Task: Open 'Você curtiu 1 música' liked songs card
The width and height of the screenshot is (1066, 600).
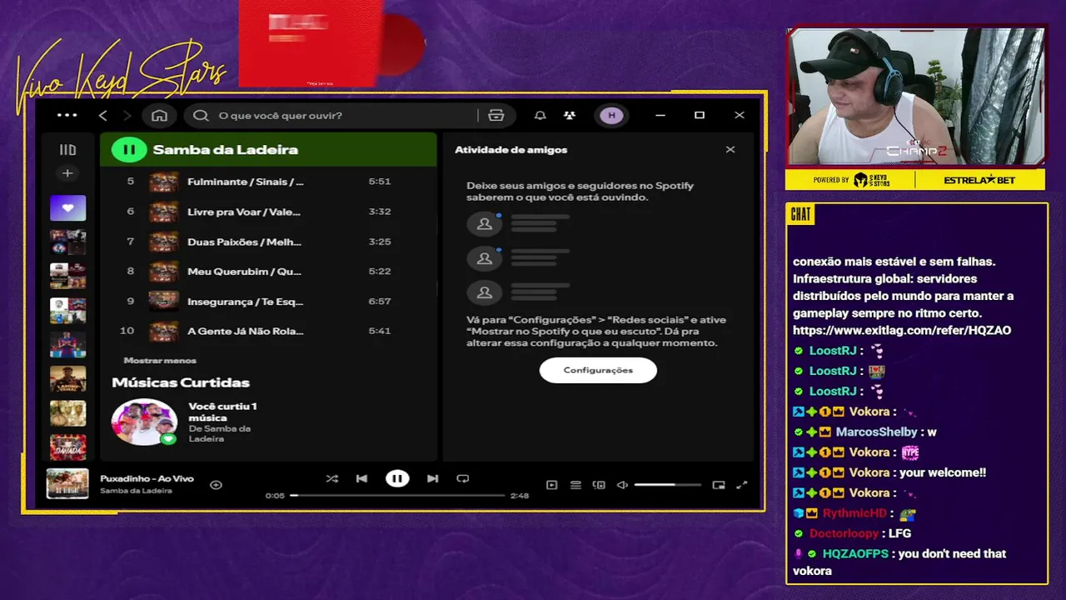Action: click(x=190, y=422)
